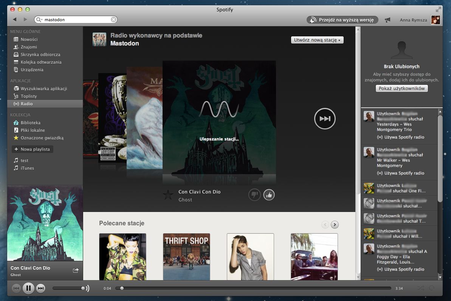The image size is (451, 301).
Task: Select the chalice album cover in carousel
Action: (x=112, y=118)
